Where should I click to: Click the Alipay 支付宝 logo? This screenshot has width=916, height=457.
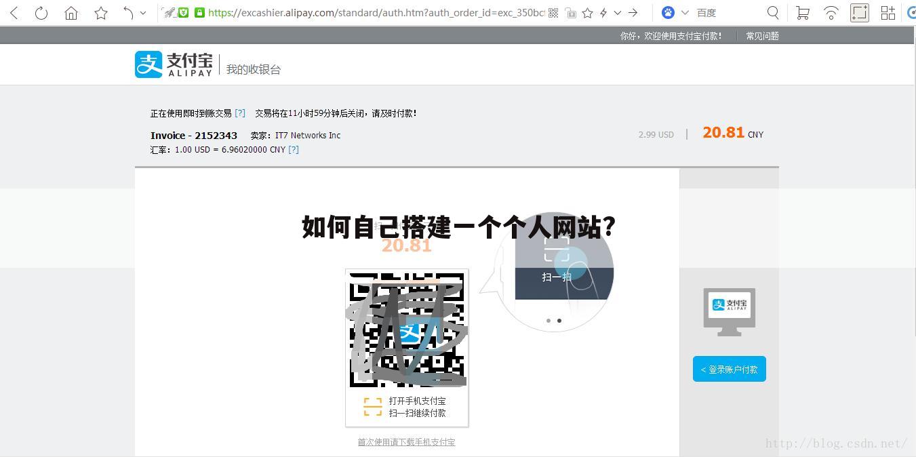174,64
